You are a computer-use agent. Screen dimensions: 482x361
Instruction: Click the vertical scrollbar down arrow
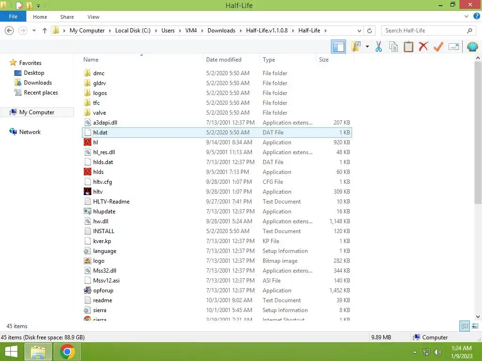coord(478,316)
